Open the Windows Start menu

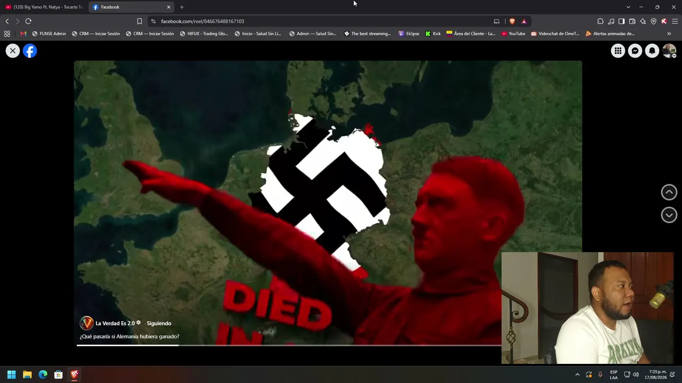12,374
